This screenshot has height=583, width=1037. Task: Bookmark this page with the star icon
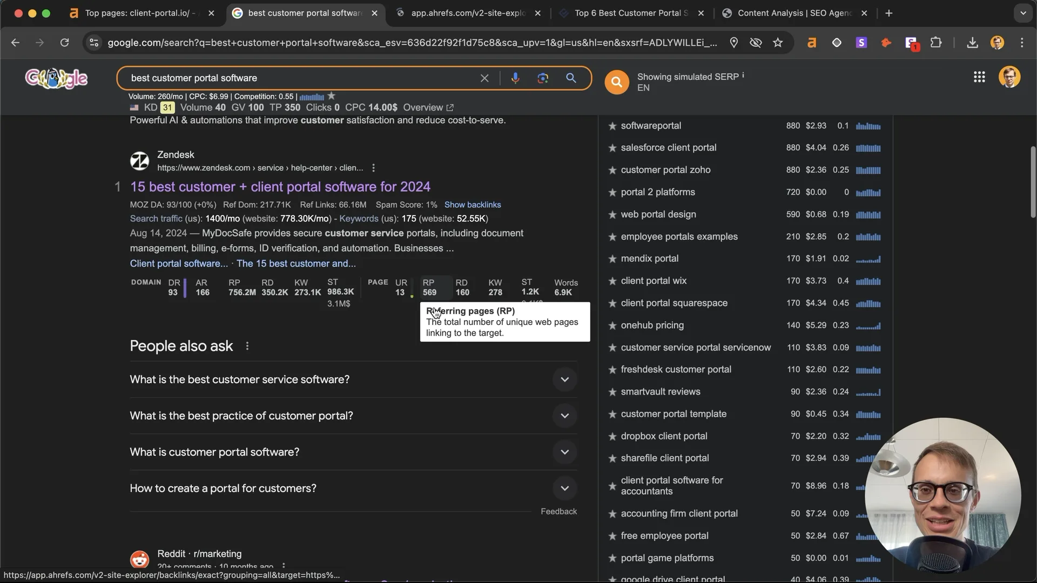tap(778, 43)
